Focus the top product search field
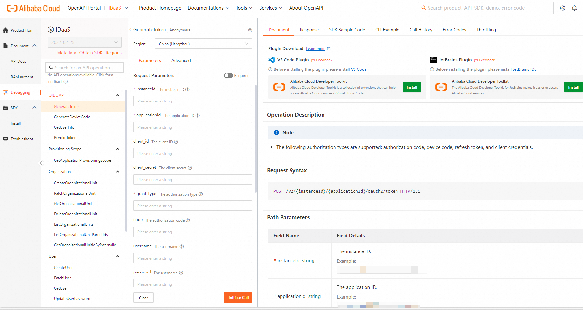 point(486,8)
